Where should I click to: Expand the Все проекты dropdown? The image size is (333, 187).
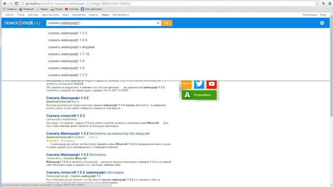(x=121, y=15)
